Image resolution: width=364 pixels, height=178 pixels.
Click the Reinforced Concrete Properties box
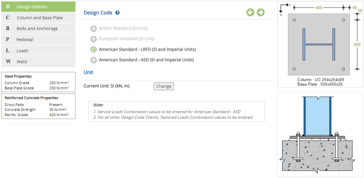coord(38,106)
